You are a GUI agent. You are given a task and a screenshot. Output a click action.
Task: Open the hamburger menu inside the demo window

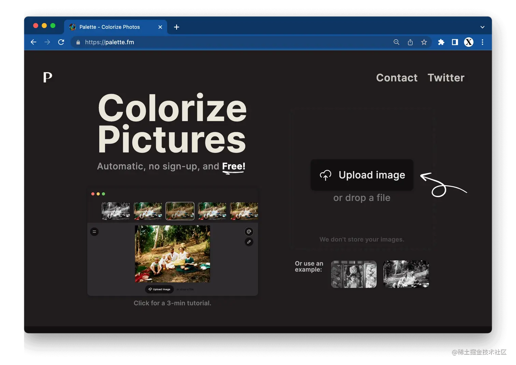94,232
